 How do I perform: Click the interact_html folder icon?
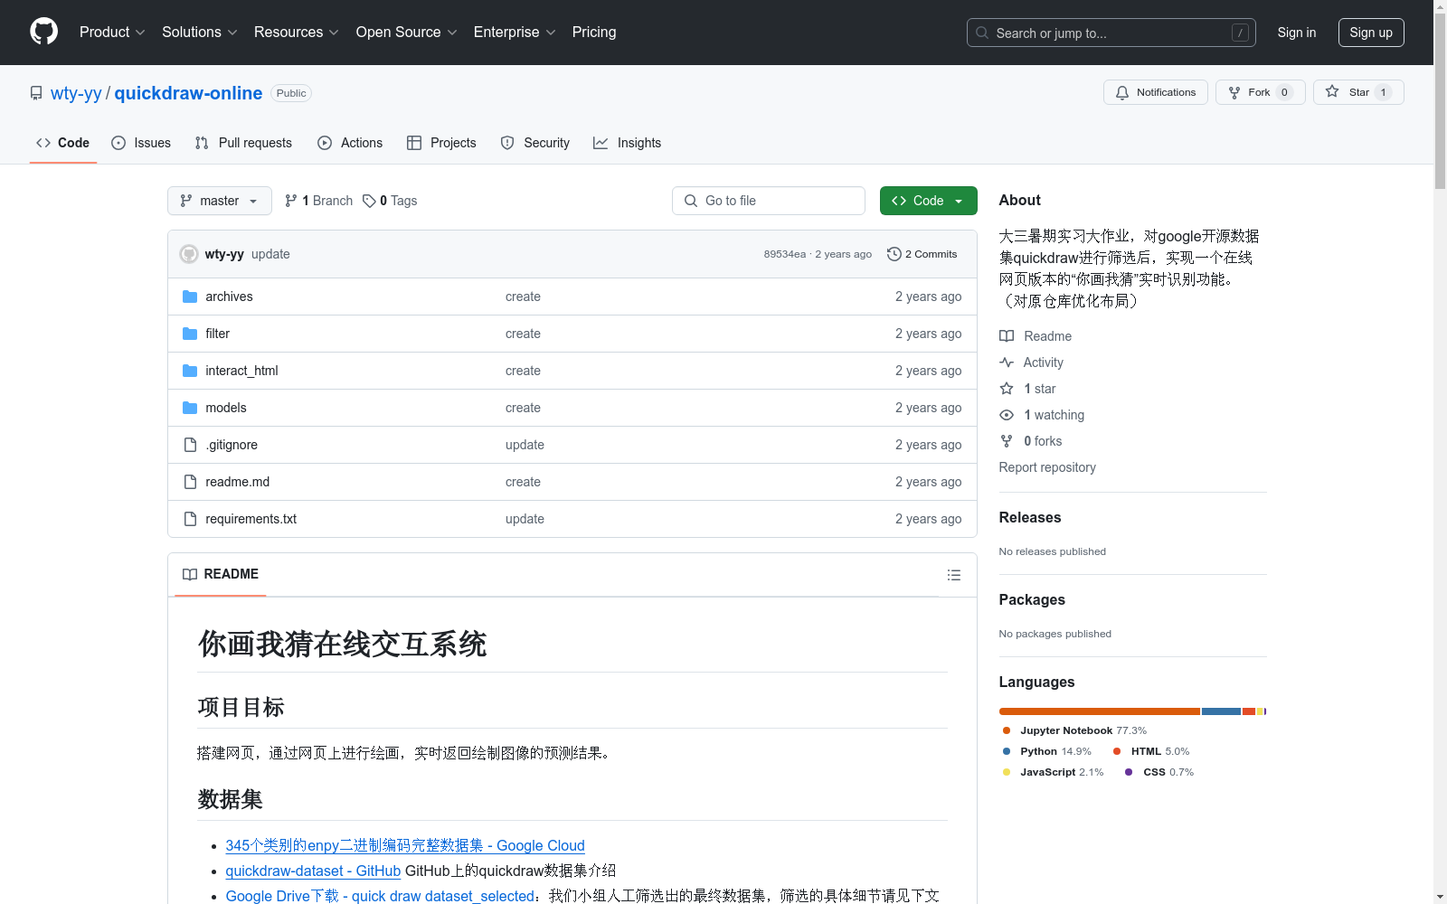[x=190, y=371]
